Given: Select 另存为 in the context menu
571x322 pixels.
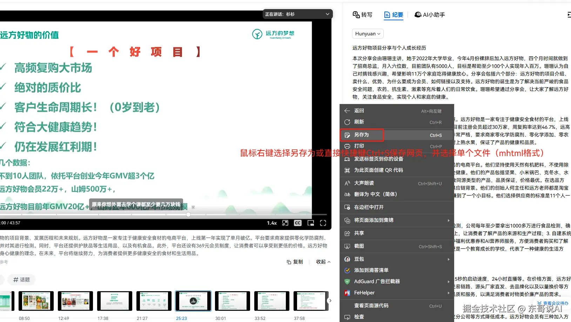Looking at the screenshot, I should 397,135.
